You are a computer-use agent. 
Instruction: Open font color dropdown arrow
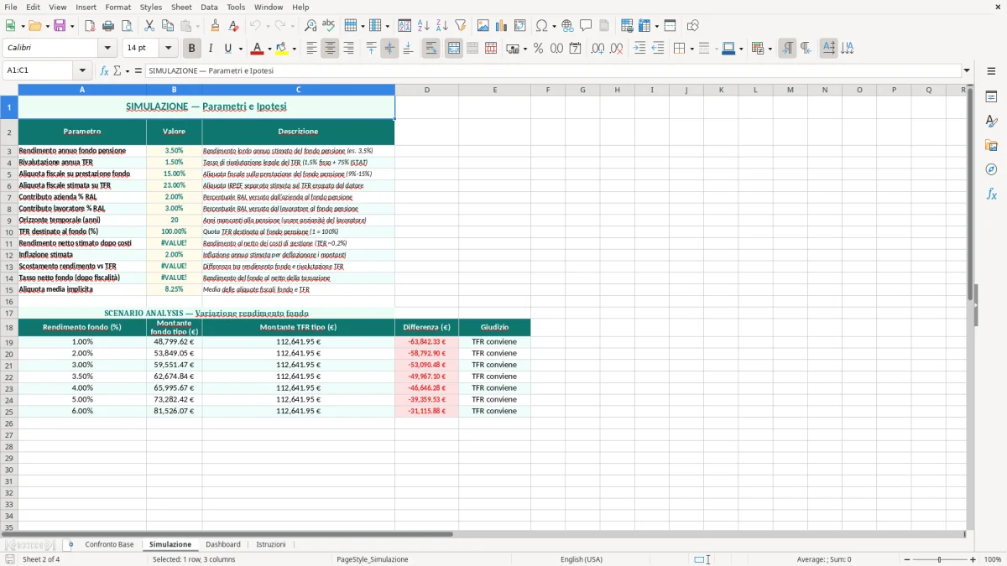pos(270,49)
